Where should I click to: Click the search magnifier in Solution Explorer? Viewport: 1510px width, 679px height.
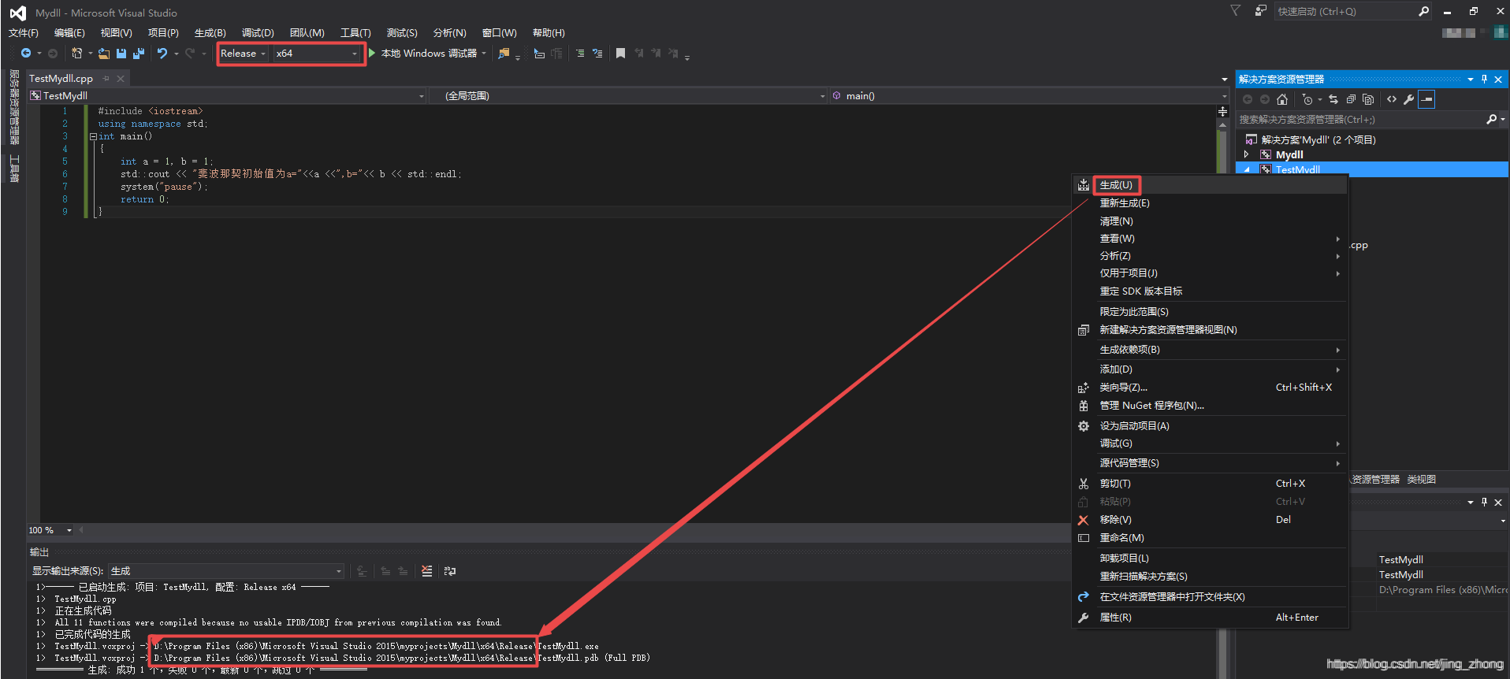click(x=1491, y=120)
